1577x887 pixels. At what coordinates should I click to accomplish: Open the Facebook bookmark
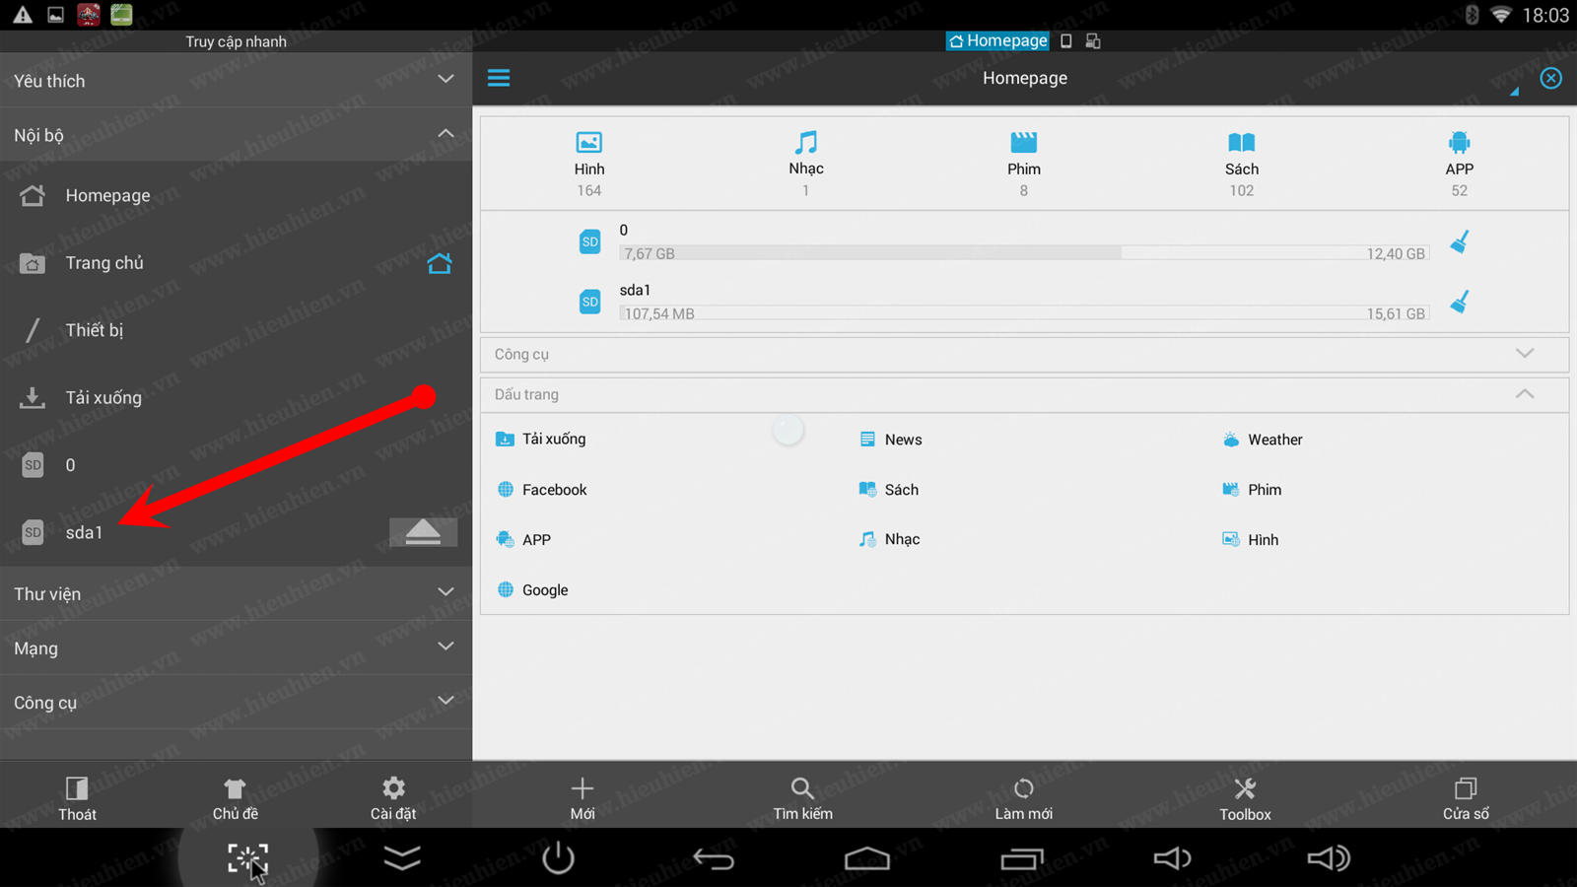(554, 489)
